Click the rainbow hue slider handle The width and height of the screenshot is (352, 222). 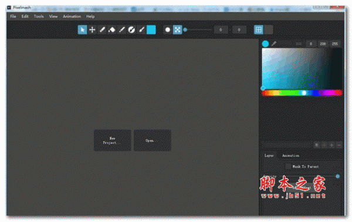point(304,93)
